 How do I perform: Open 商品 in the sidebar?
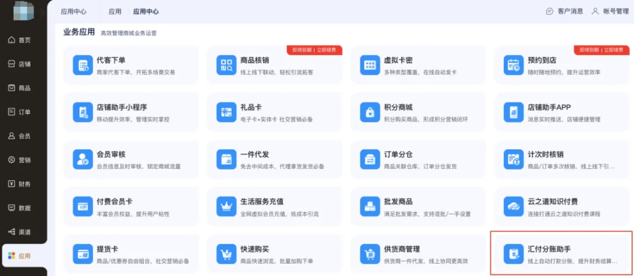[19, 88]
